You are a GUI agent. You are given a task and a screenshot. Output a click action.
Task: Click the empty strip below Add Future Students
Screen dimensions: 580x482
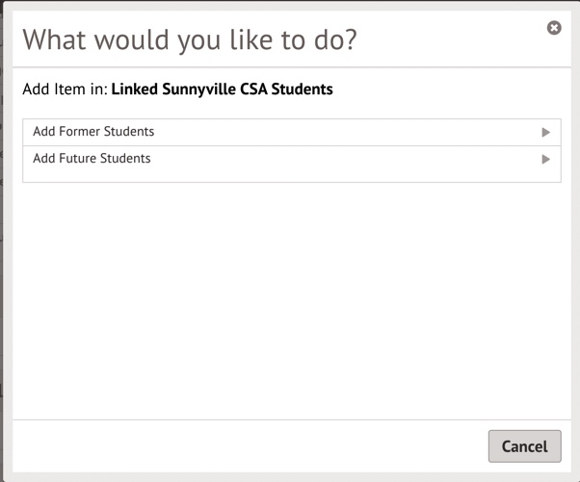coord(291,177)
